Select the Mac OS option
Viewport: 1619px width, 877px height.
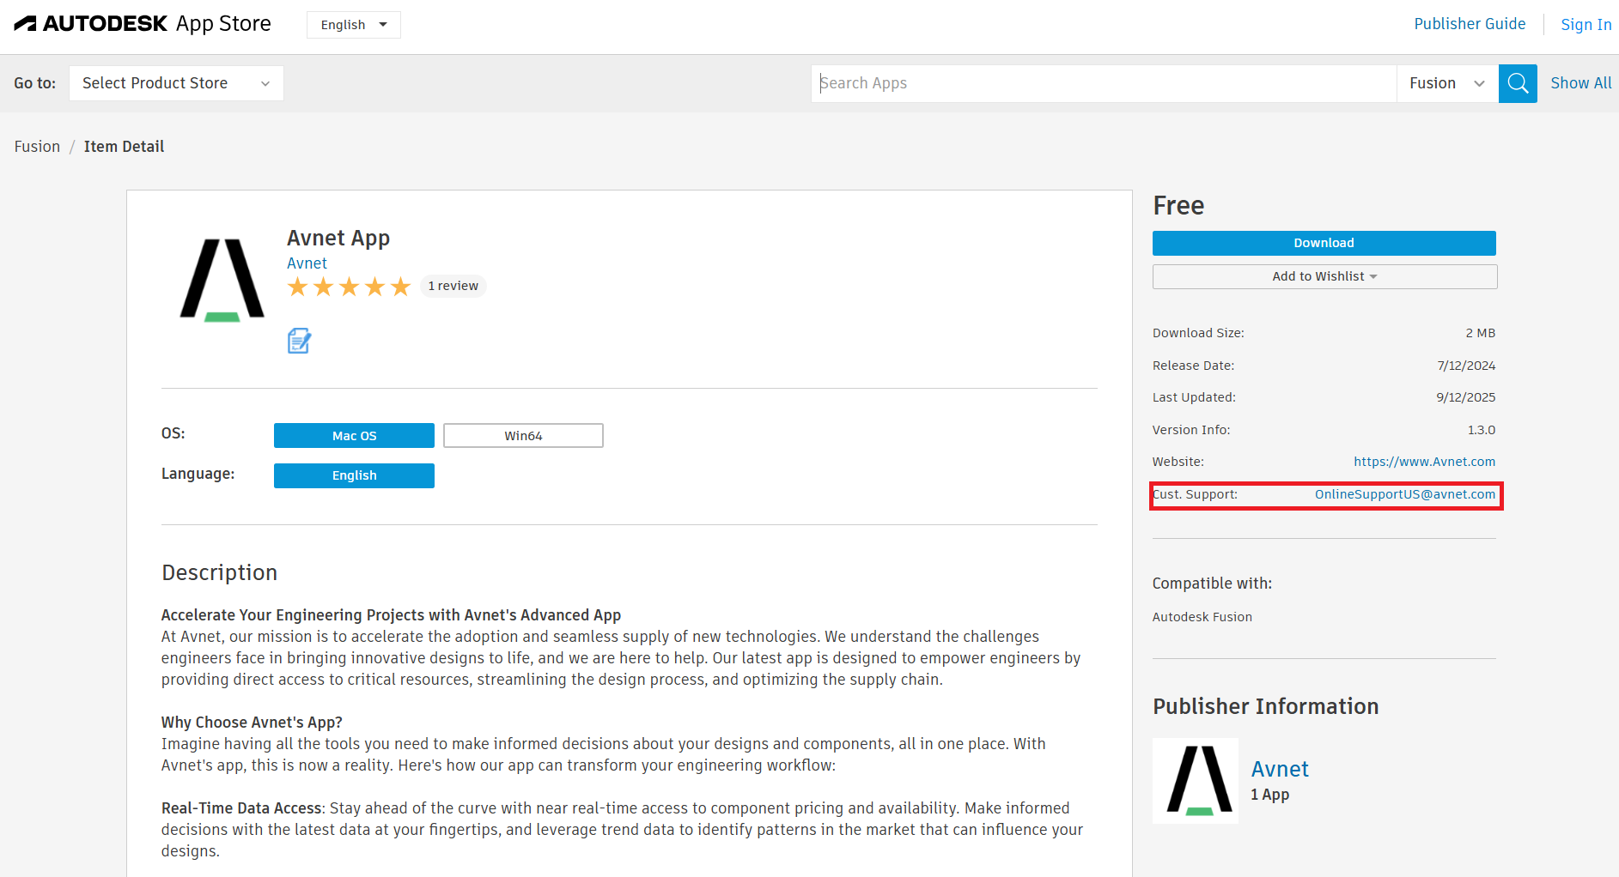click(x=354, y=435)
